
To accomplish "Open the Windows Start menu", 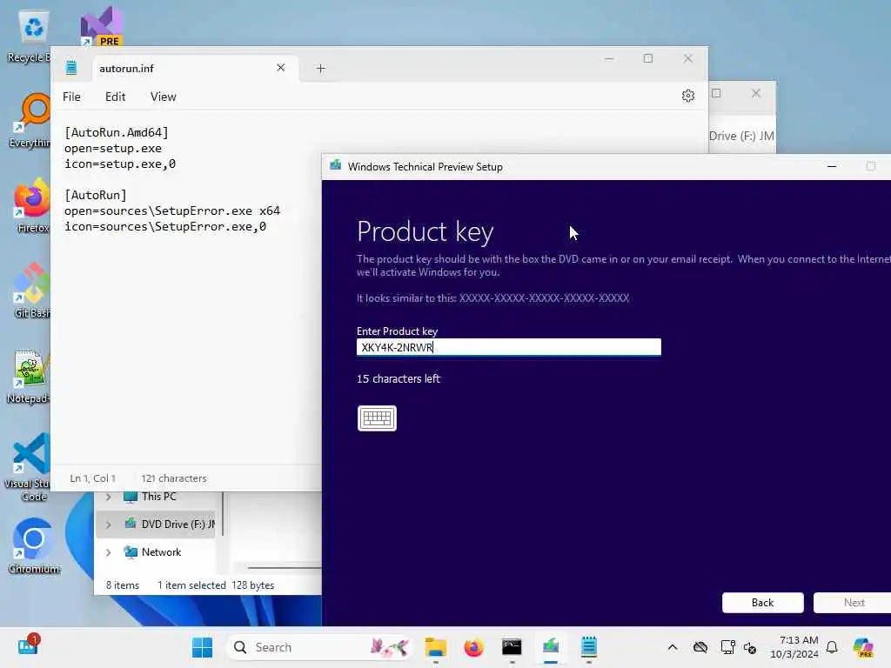I will (202, 647).
